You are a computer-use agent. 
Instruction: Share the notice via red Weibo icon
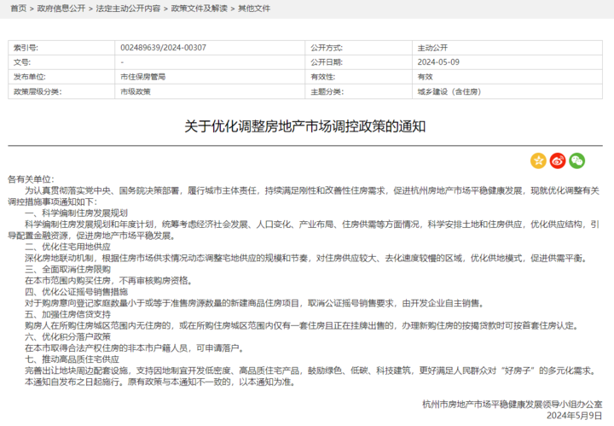pyautogui.click(x=558, y=160)
